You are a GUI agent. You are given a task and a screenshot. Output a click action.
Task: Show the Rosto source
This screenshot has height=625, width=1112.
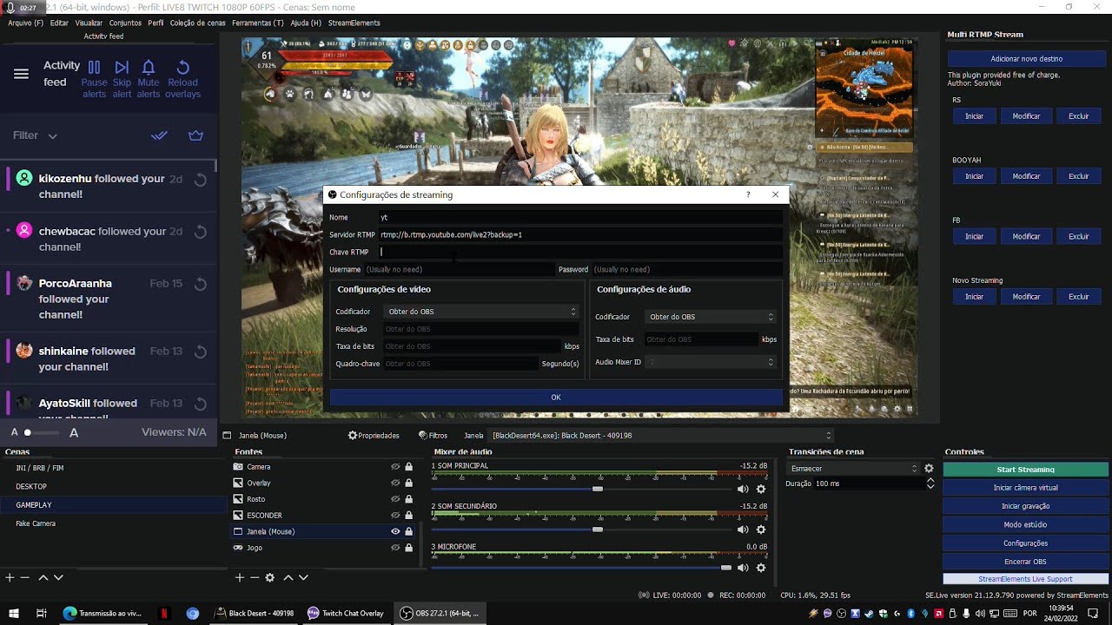pyautogui.click(x=395, y=499)
